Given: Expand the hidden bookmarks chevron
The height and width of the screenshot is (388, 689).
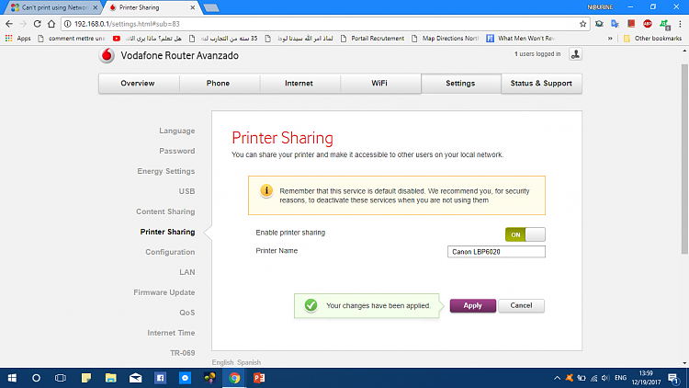Looking at the screenshot, I should click(x=610, y=39).
